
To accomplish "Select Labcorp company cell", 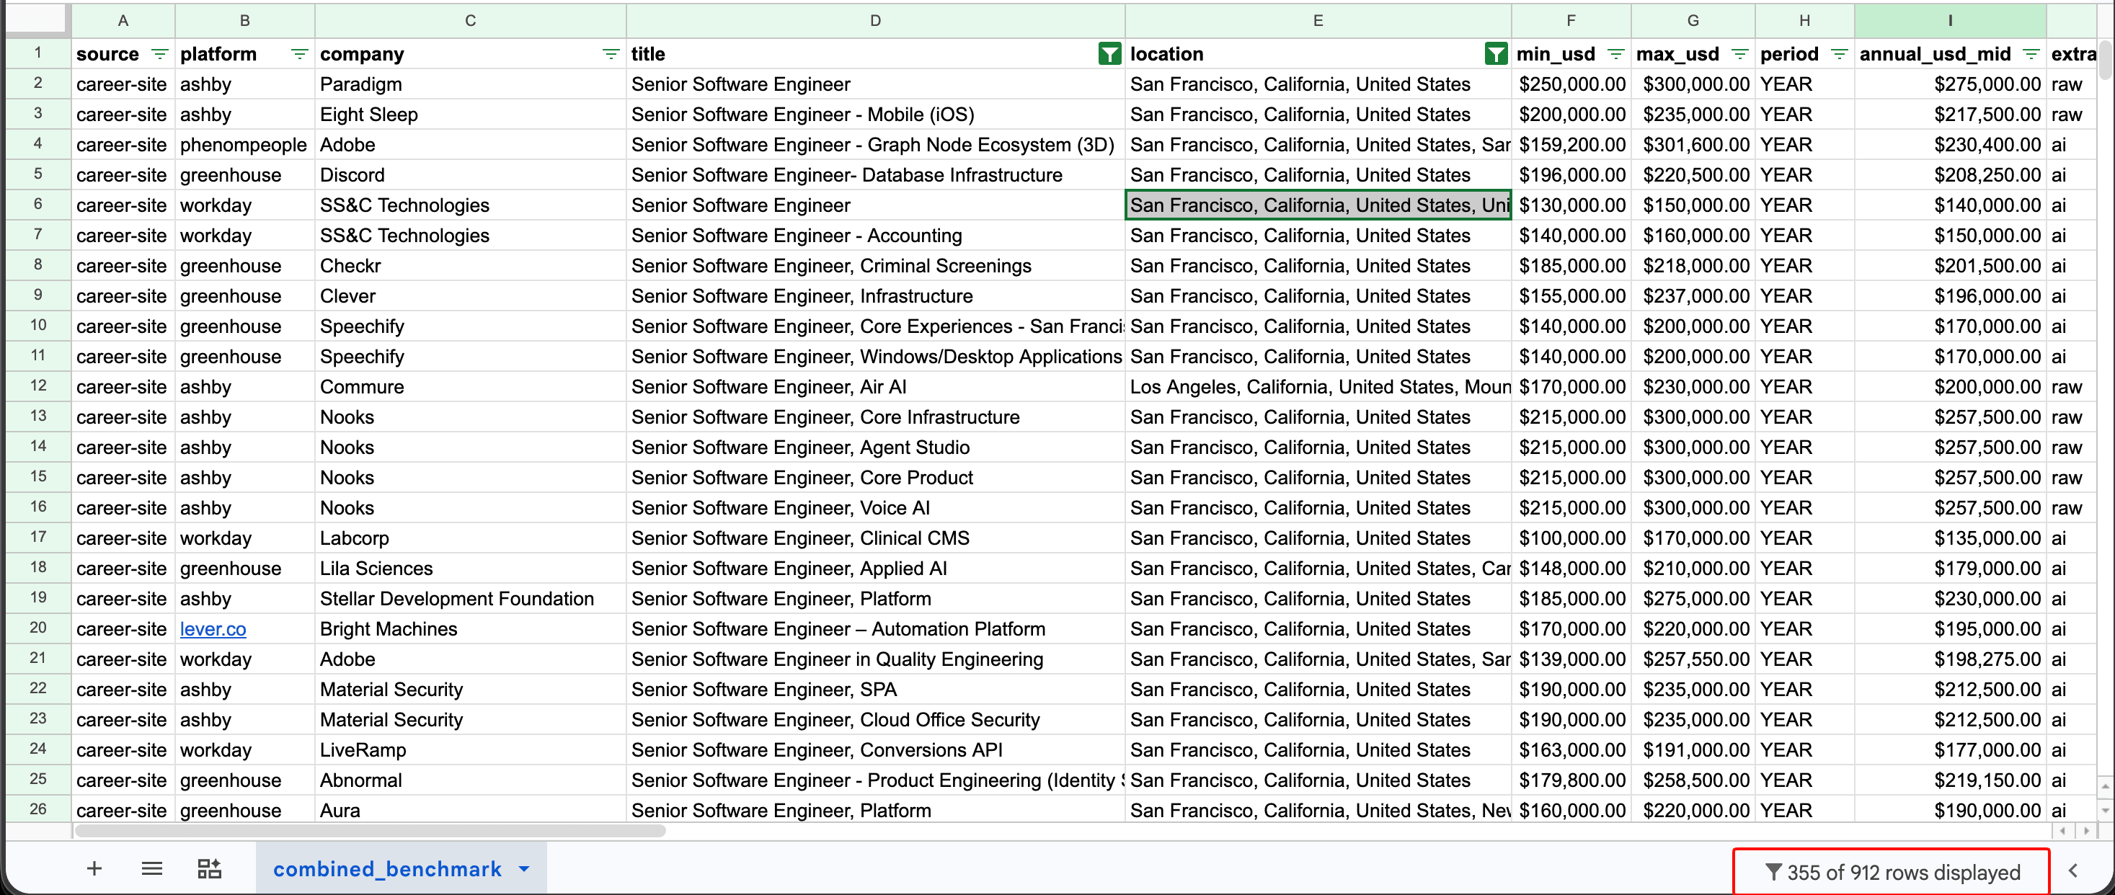I will [x=471, y=538].
